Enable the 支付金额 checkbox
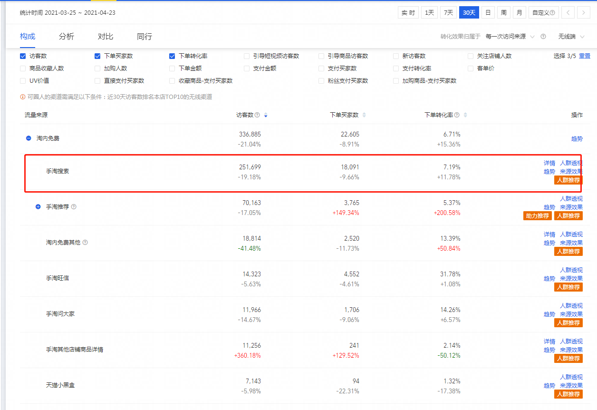Image resolution: width=597 pixels, height=410 pixels. point(247,68)
